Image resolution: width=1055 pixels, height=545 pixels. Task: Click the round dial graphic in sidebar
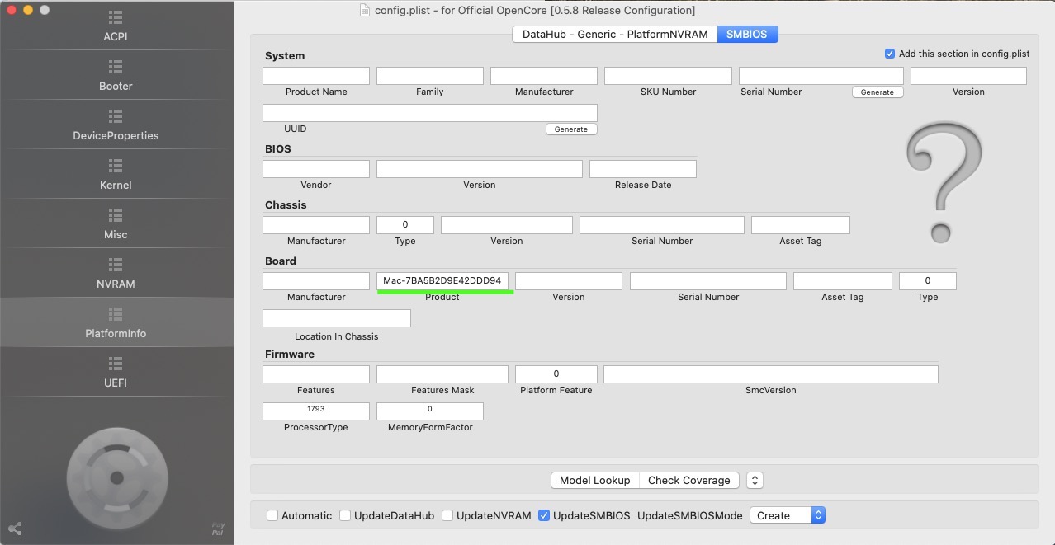coord(117,478)
